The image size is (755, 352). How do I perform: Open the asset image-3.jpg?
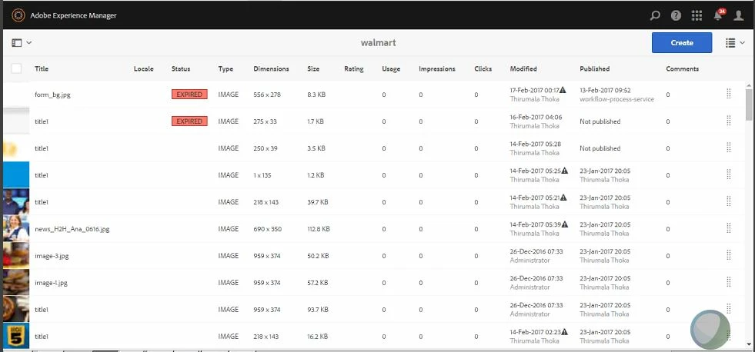(x=52, y=256)
